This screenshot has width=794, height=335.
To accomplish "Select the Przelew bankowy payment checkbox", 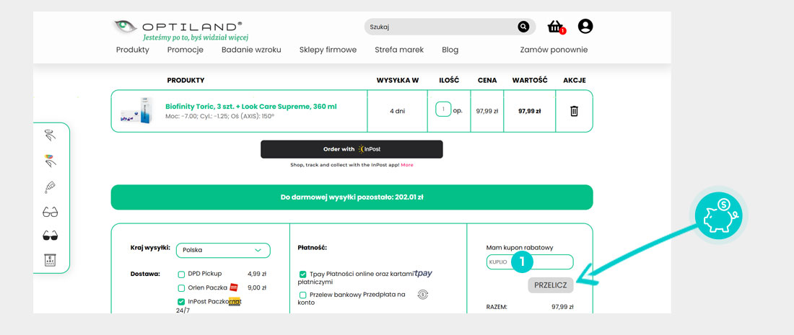I will 302,295.
